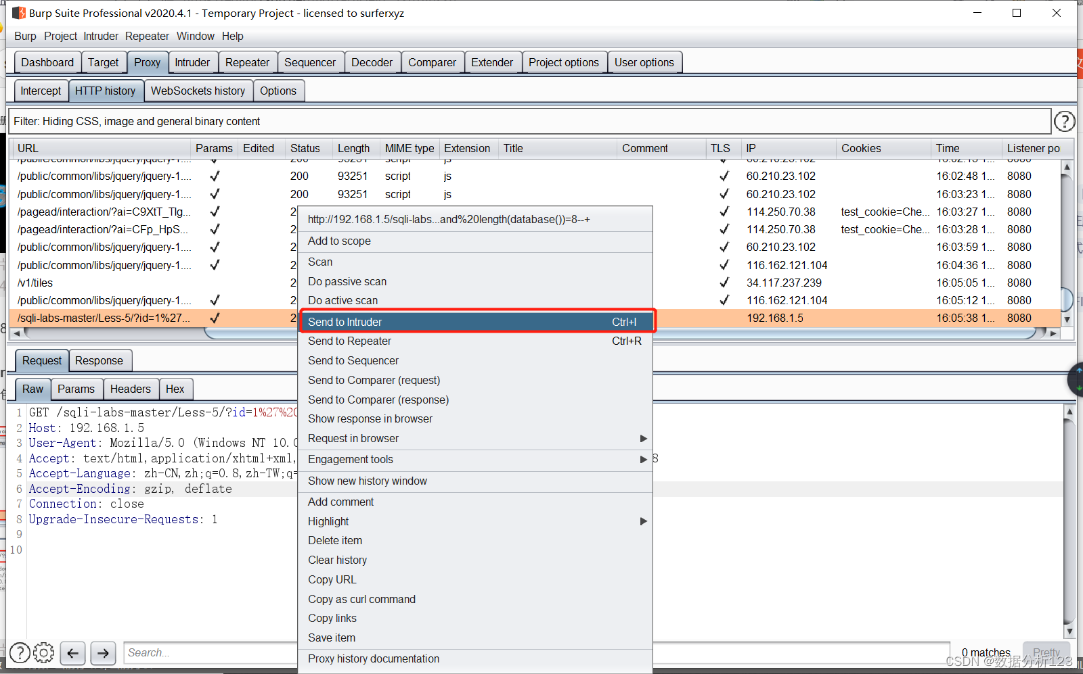Image resolution: width=1083 pixels, height=674 pixels.
Task: Open Proxy history documentation
Action: click(475, 659)
